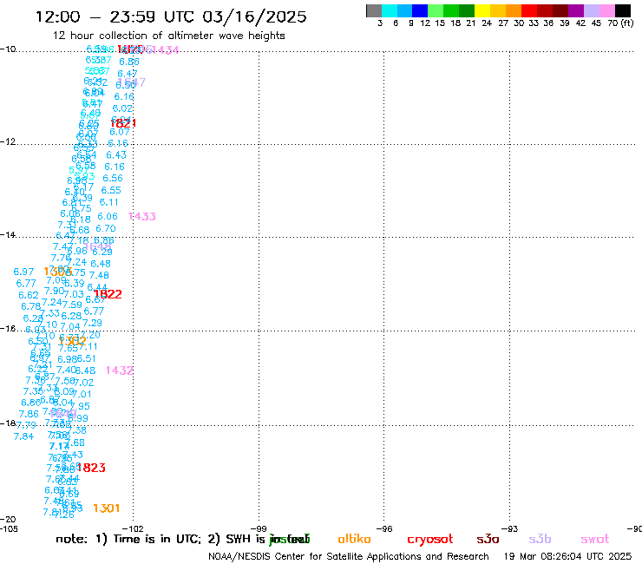Click the "-93" longitude axis label
The image size is (642, 564).
[x=510, y=528]
